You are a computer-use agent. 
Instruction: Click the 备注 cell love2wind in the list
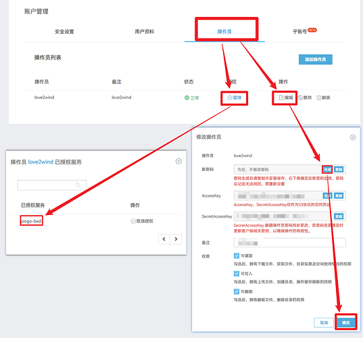[121, 97]
